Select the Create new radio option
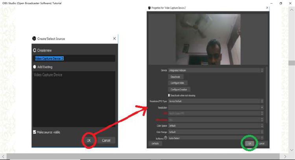Image resolution: width=295 pixels, height=160 pixels. point(35,50)
